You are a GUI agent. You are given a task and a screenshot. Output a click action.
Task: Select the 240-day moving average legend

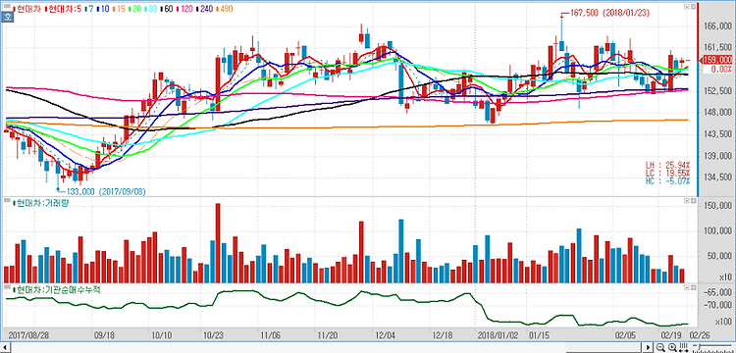(x=205, y=9)
